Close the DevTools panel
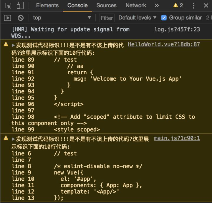The image size is (212, 203). point(206,6)
